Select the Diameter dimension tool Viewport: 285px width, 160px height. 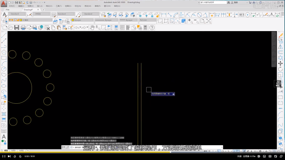(x=199, y=15)
